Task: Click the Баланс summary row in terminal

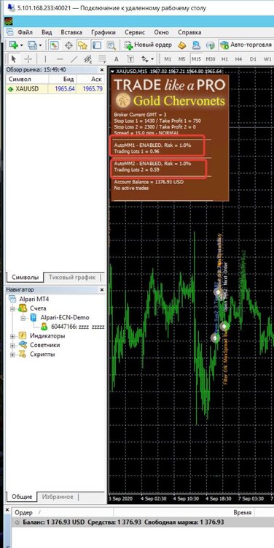Action: pyautogui.click(x=143, y=522)
